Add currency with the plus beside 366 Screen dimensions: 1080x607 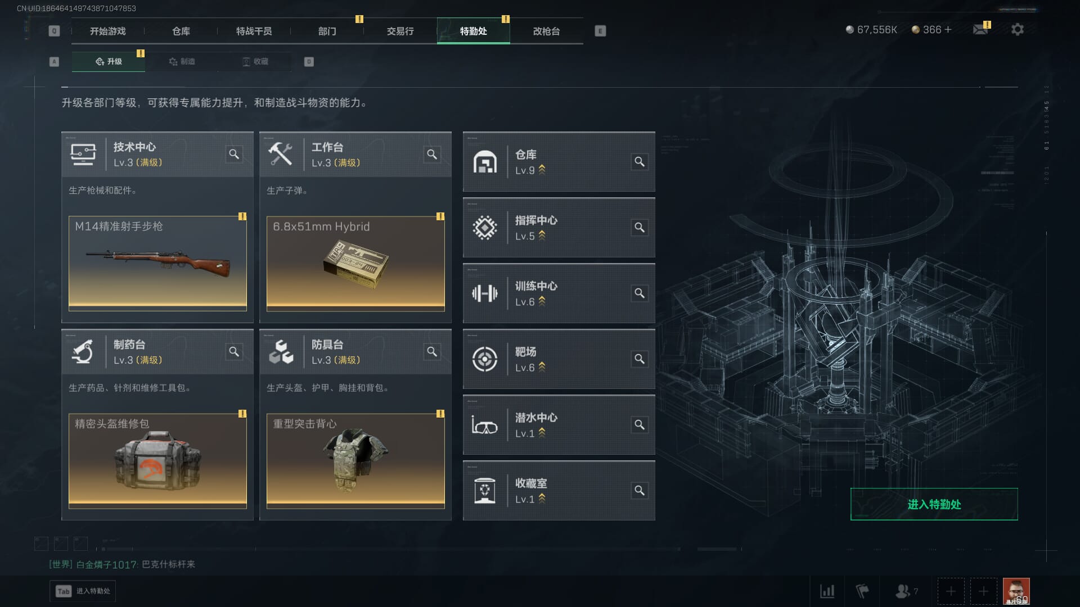(948, 29)
